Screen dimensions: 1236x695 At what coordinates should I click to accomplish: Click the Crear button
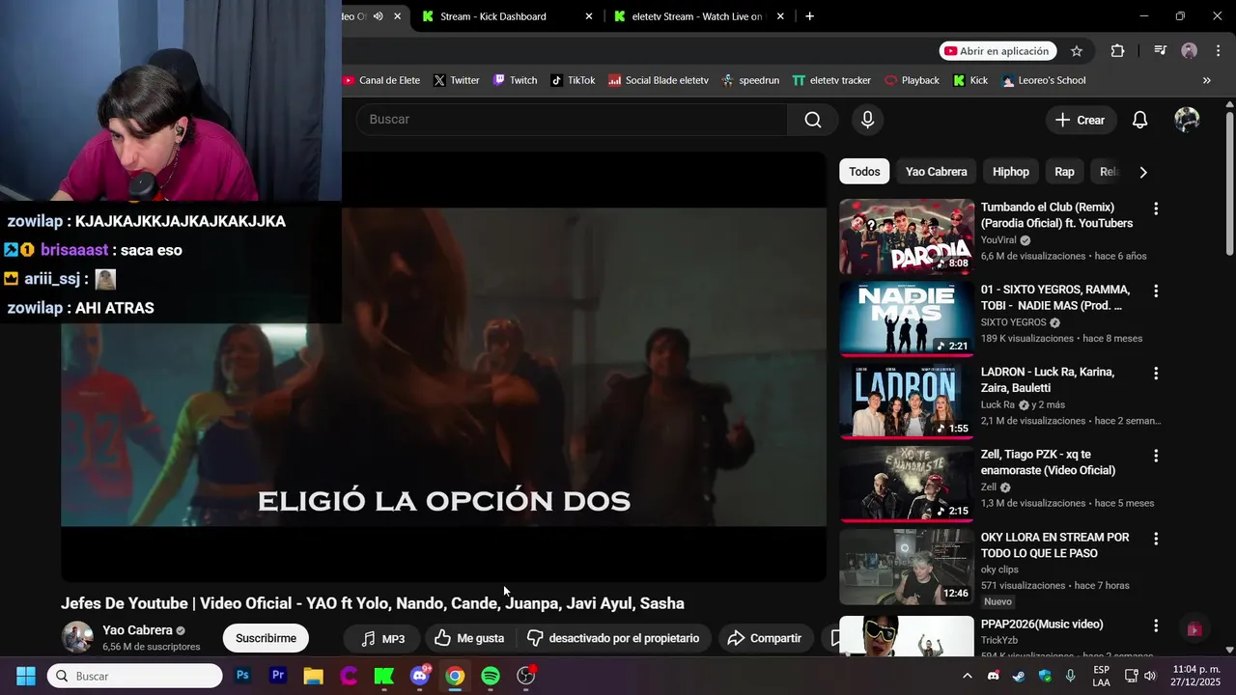(1080, 120)
